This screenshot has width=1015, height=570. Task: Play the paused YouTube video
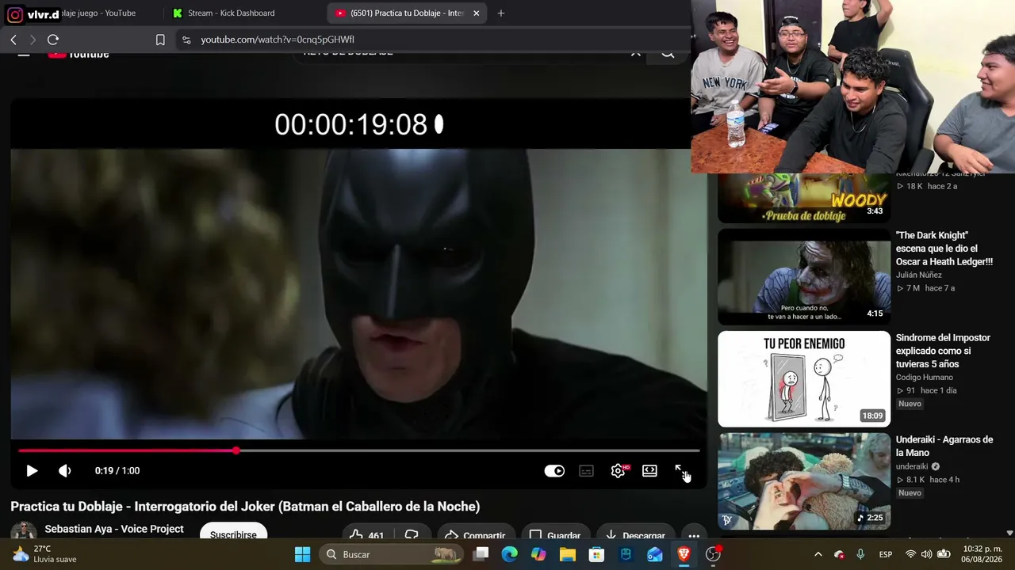(x=32, y=471)
